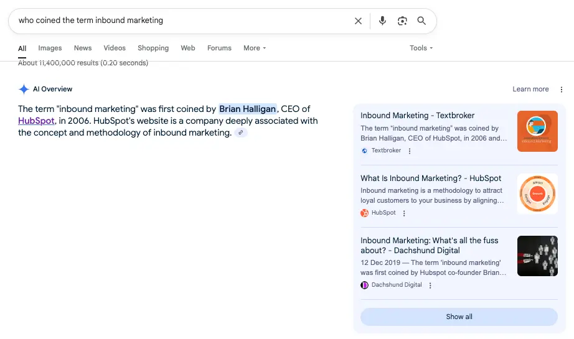Click the Textbroker favicon
This screenshot has height=339, width=574.
[364, 151]
